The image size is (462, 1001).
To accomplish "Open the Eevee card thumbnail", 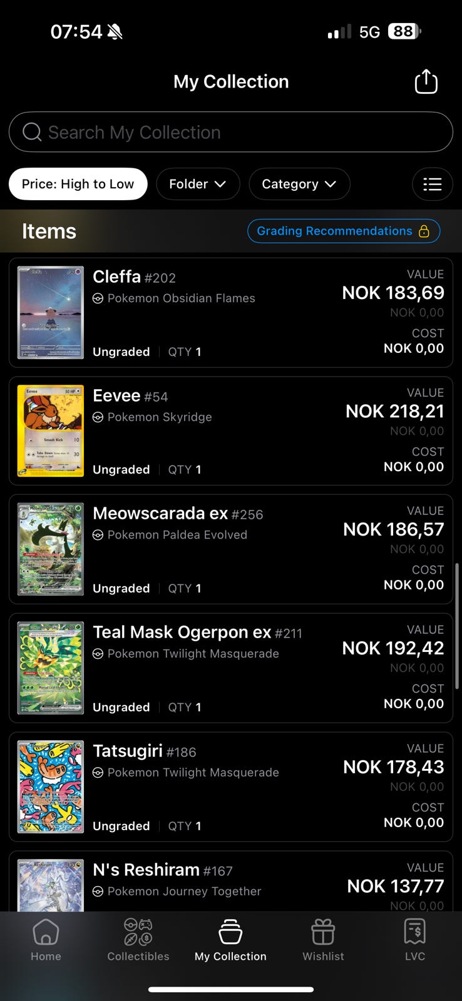I will [51, 430].
